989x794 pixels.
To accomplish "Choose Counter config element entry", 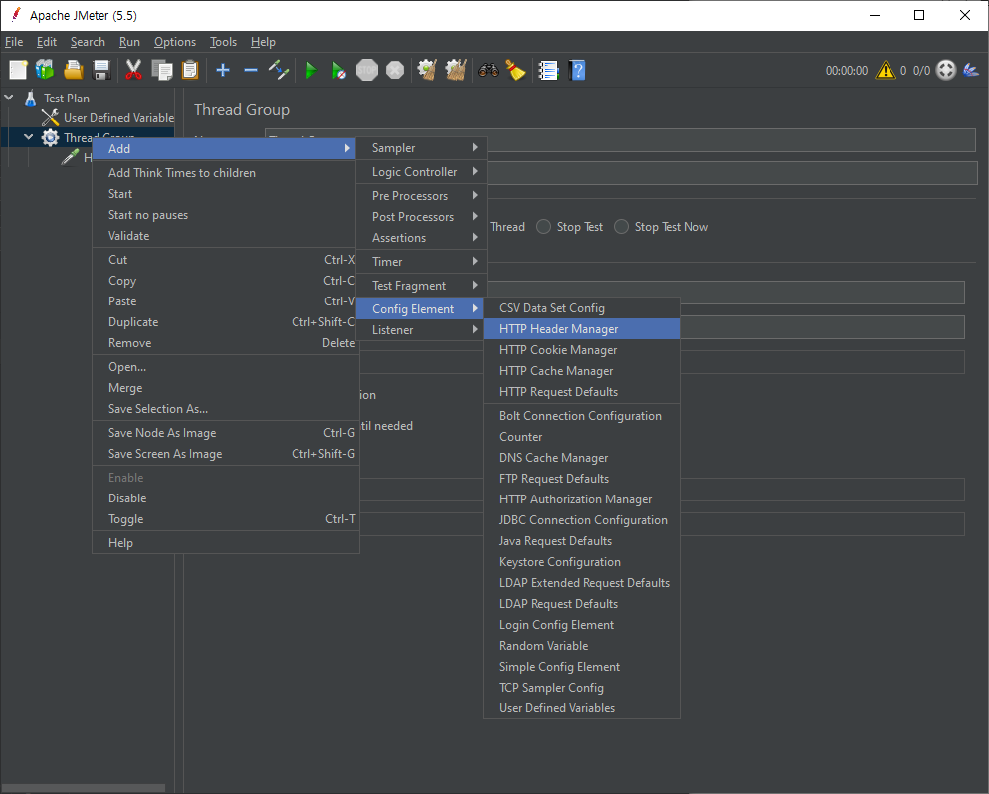I will 581,437.
